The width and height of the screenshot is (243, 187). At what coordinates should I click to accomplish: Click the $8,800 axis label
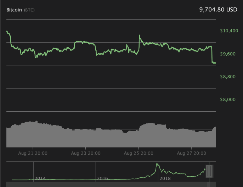(228, 76)
